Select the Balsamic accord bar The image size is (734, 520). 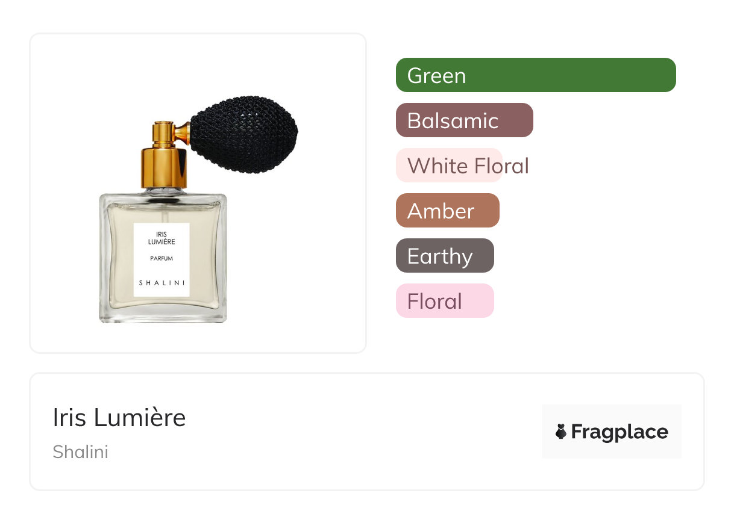click(465, 120)
